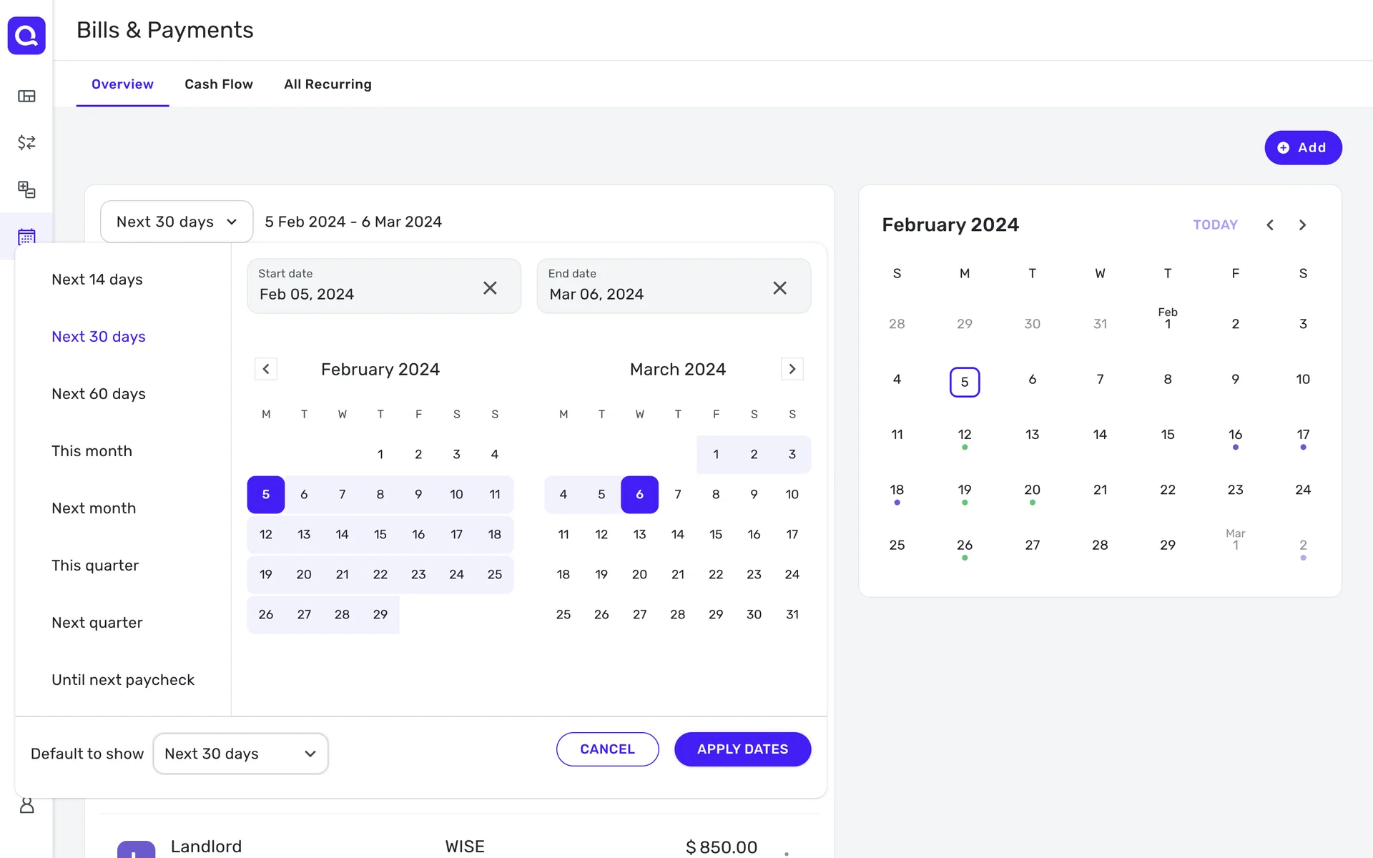Expand the Next 30 days range dropdown
The height and width of the screenshot is (858, 1373).
click(x=177, y=222)
